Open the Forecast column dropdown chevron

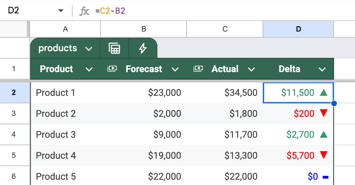175,69
